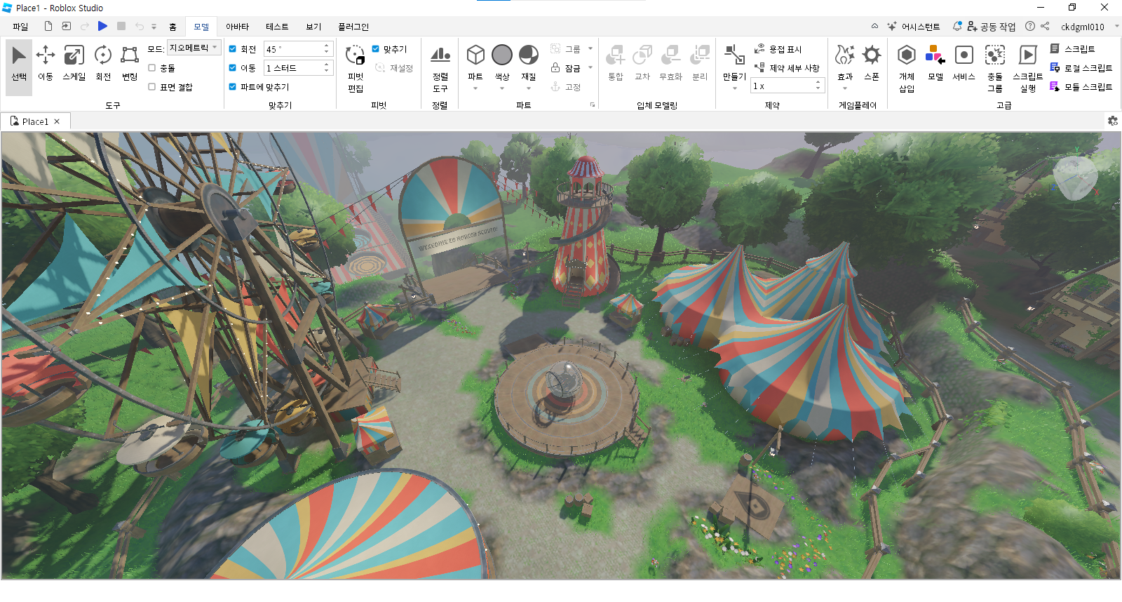The width and height of the screenshot is (1122, 602).
Task: Close the Place1 document tab
Action: 57,121
